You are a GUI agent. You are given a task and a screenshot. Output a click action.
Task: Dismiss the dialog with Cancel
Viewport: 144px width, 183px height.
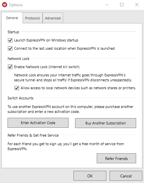pyautogui.click(x=126, y=176)
